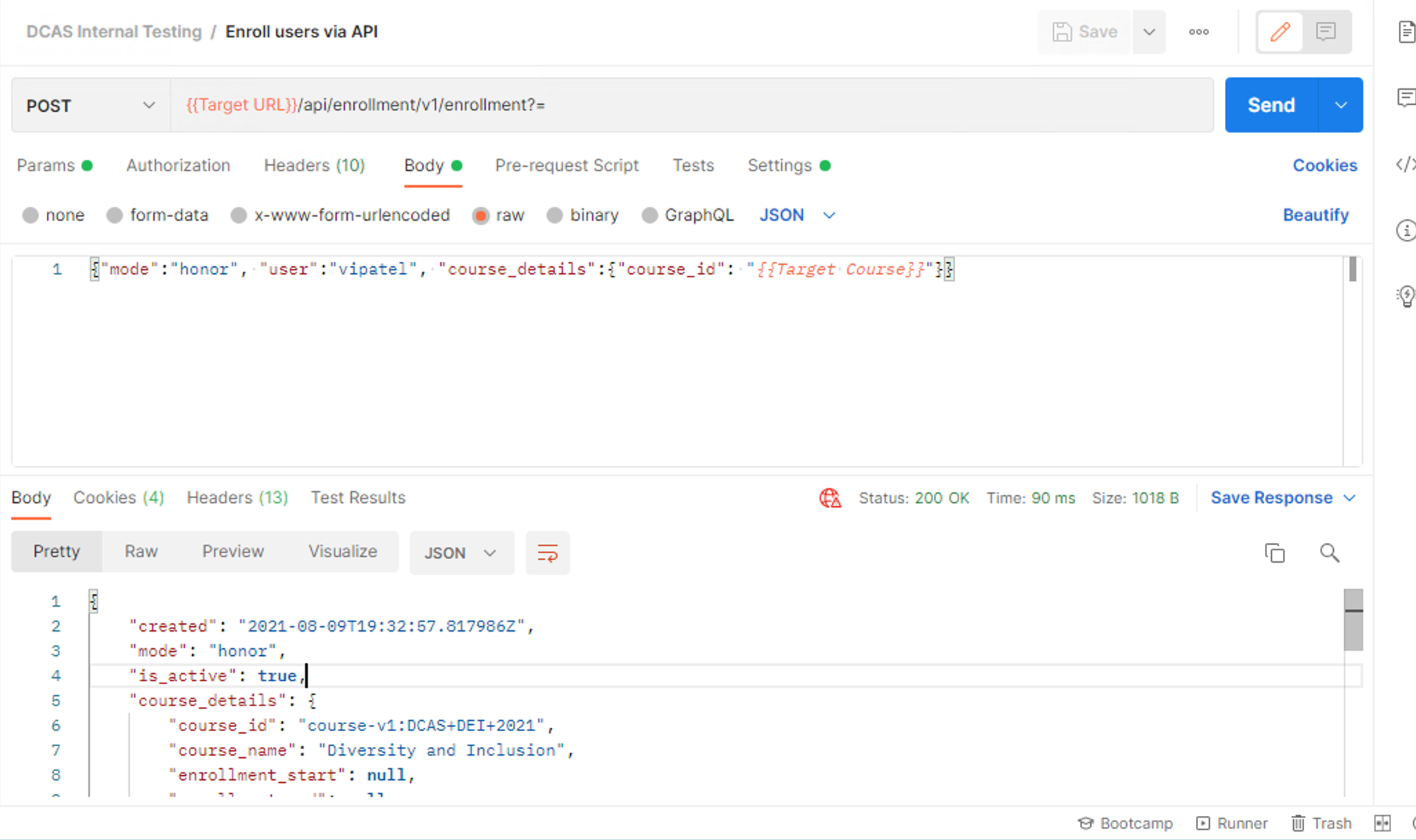Open the request Body tab
Screen dimensions: 1416x840
pos(433,166)
